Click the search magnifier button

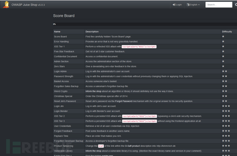pos(235,5)
